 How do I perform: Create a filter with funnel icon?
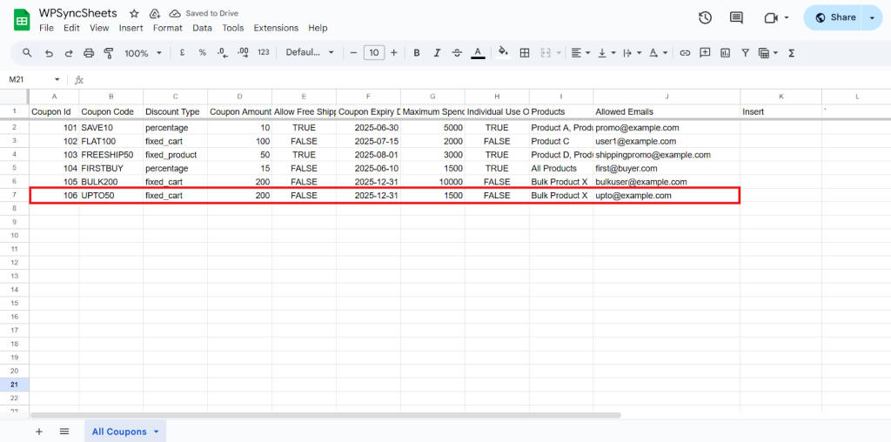point(745,53)
